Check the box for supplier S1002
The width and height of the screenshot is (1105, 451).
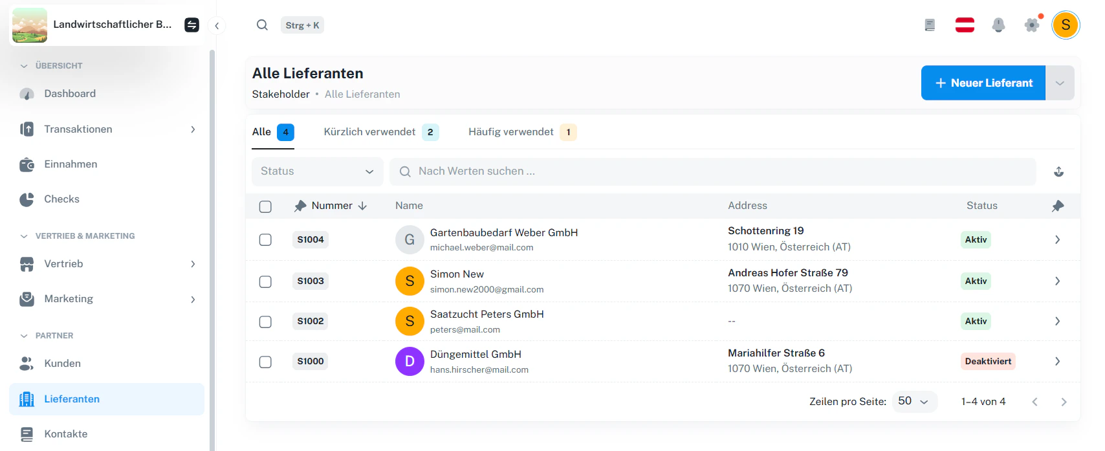265,322
